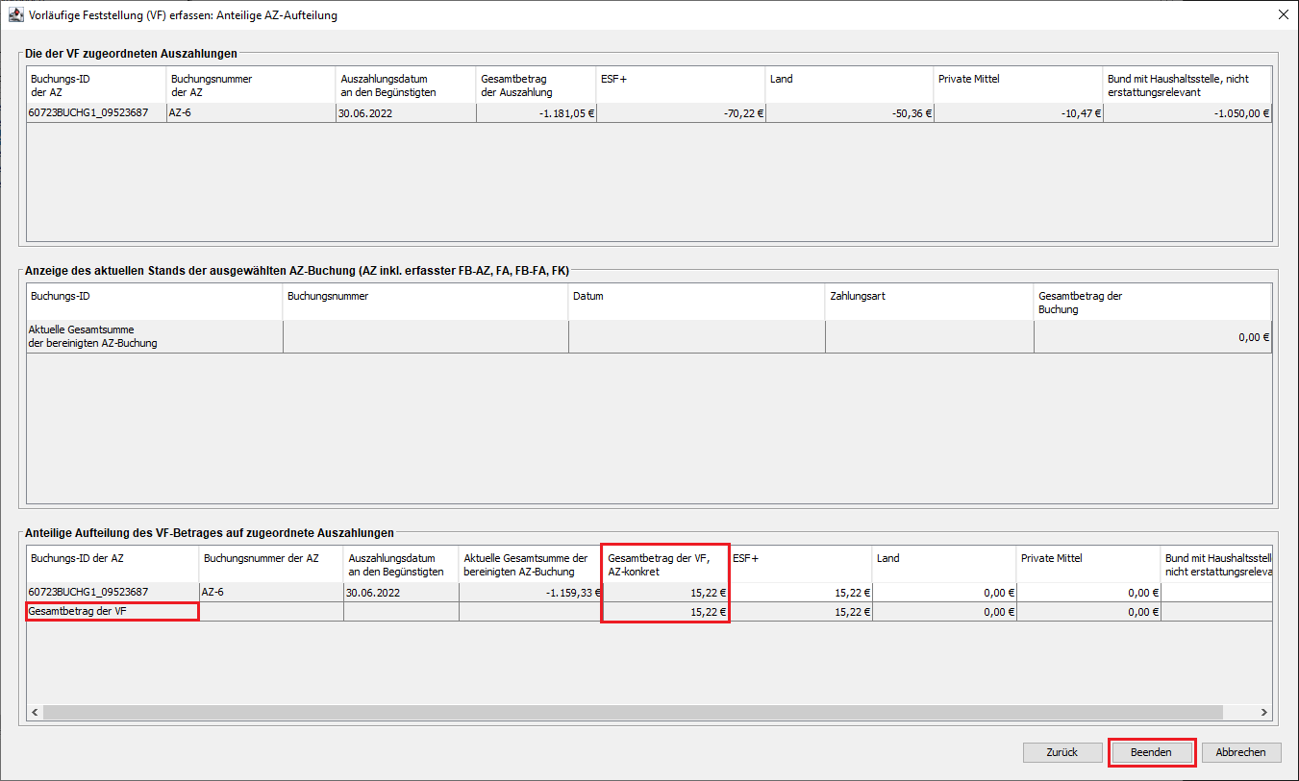1299x781 pixels.
Task: Click the 'Bund mit Haushaltsstelle, nicht erstattungsrelevant' header in top table
Action: coord(1187,85)
